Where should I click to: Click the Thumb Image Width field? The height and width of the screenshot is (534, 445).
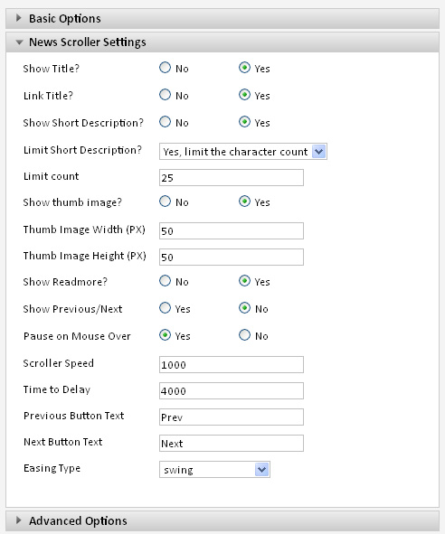point(232,231)
